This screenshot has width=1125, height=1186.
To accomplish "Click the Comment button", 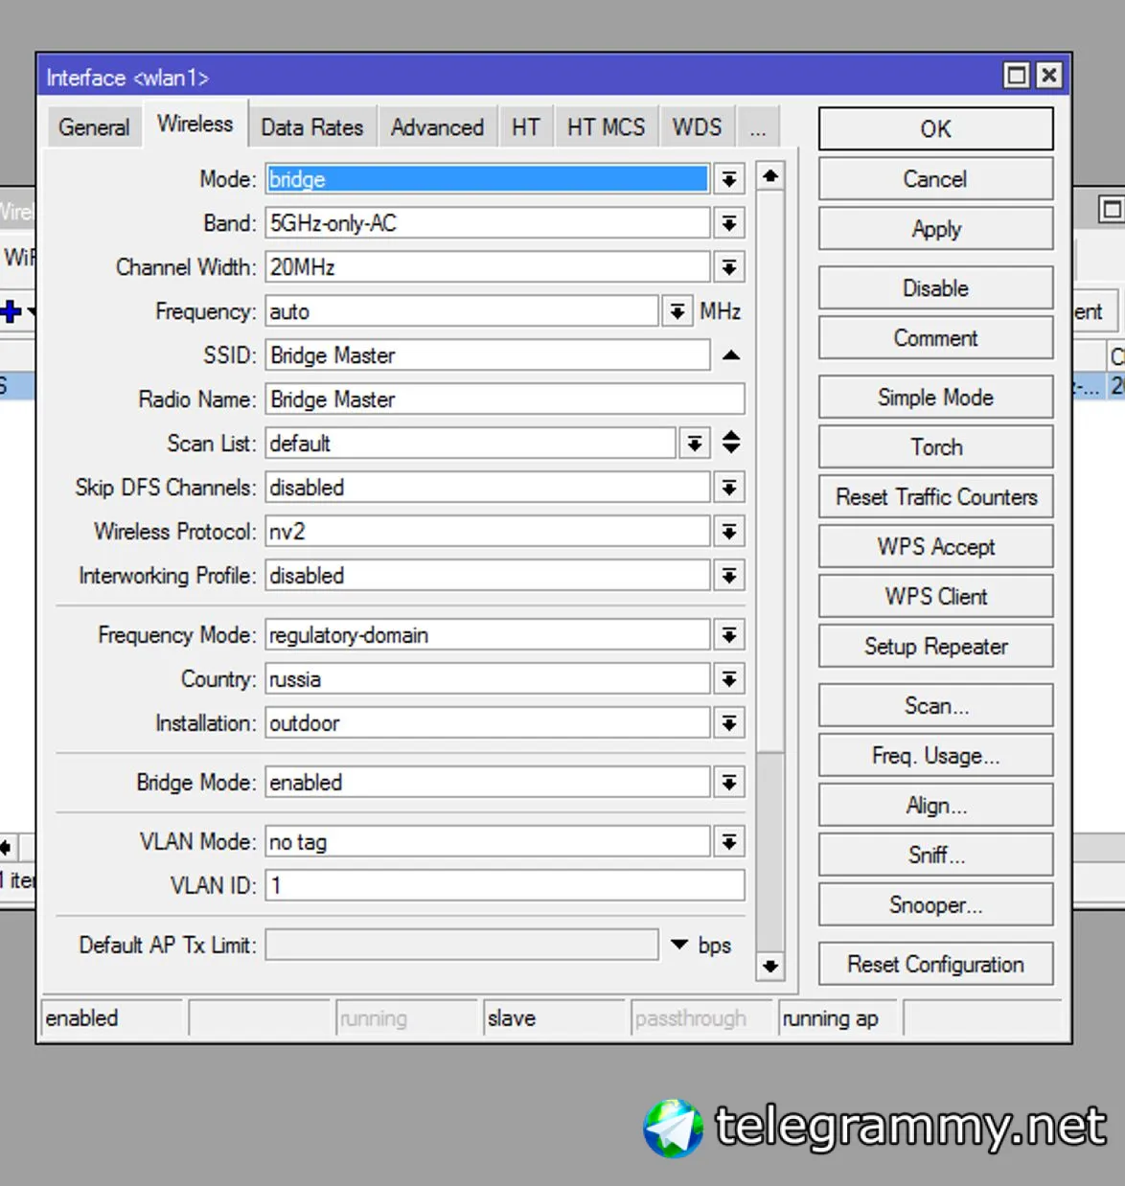I will click(936, 338).
